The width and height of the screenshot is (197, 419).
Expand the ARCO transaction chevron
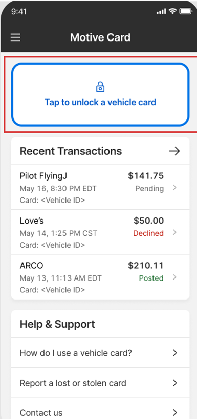(174, 277)
